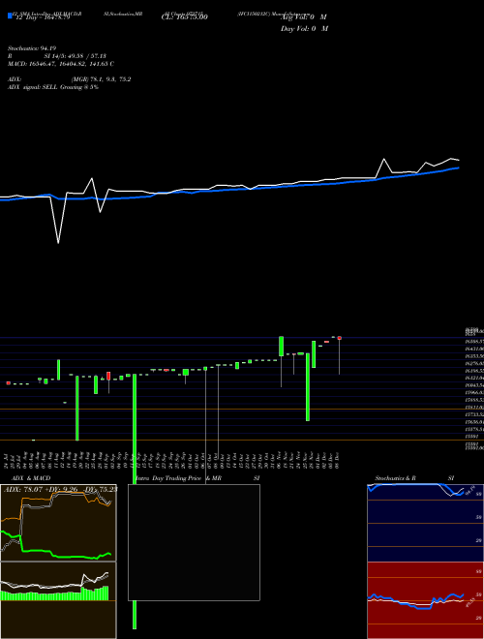Click the ADX (MGR) 78.1, 9.3, 75.2 line
Viewport: 484px width, 639px height.
coord(70,79)
